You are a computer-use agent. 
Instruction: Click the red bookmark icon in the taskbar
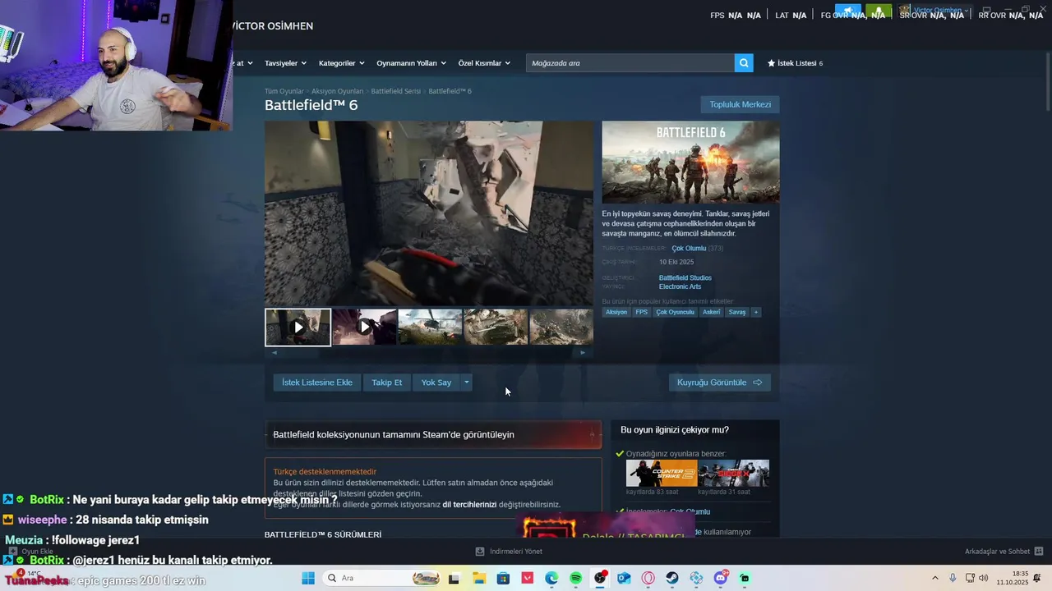[527, 579]
